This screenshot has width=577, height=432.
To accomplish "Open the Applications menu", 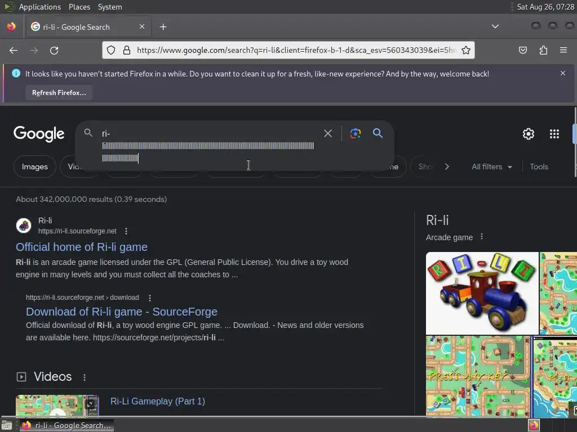I will pyautogui.click(x=40, y=7).
